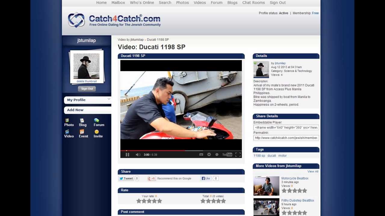Toggle the video player size icon
The height and width of the screenshot is (216, 385).
(x=201, y=155)
